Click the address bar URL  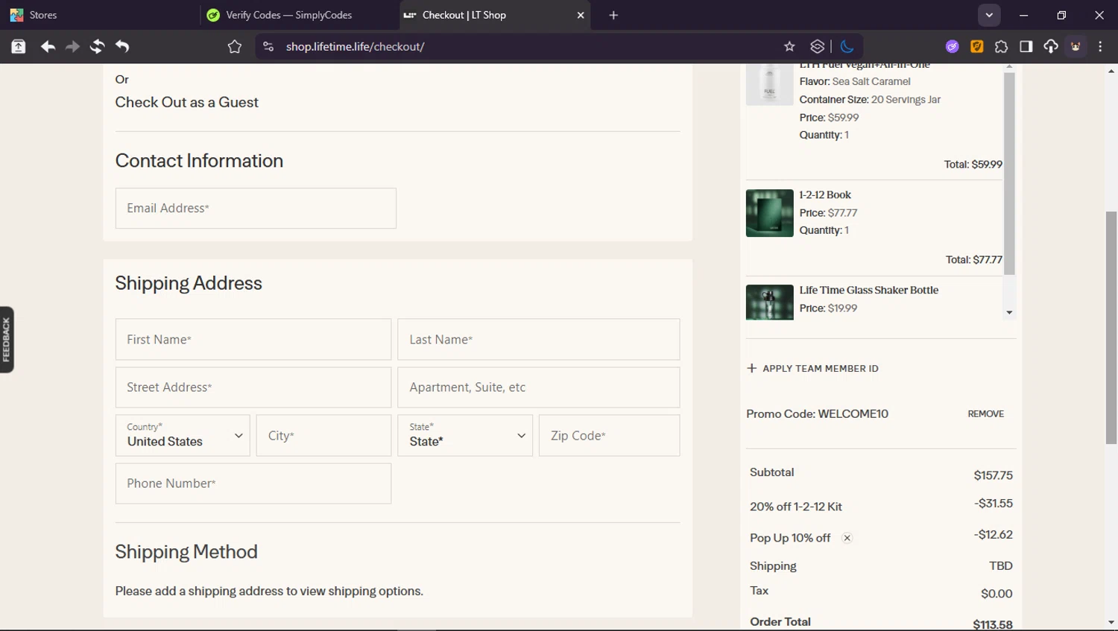click(355, 46)
